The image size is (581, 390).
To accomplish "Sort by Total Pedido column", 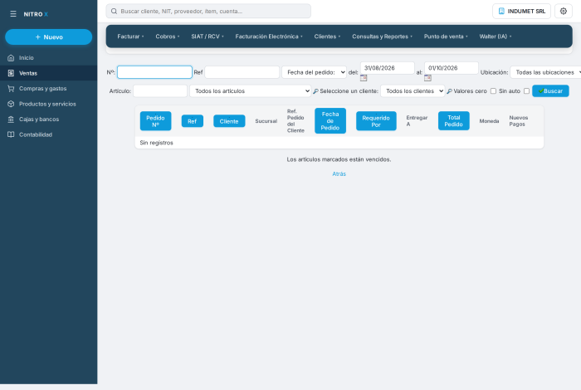I will point(453,121).
